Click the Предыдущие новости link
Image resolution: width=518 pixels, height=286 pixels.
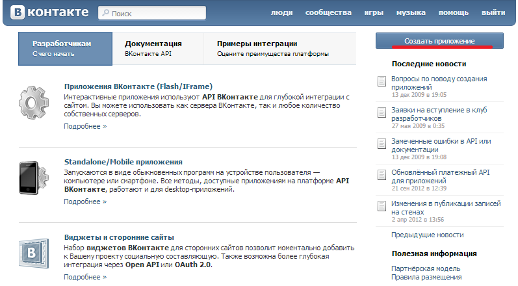click(x=428, y=235)
